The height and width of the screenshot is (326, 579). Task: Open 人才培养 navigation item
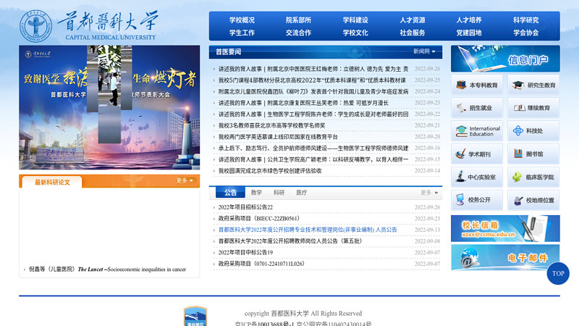[x=469, y=20]
